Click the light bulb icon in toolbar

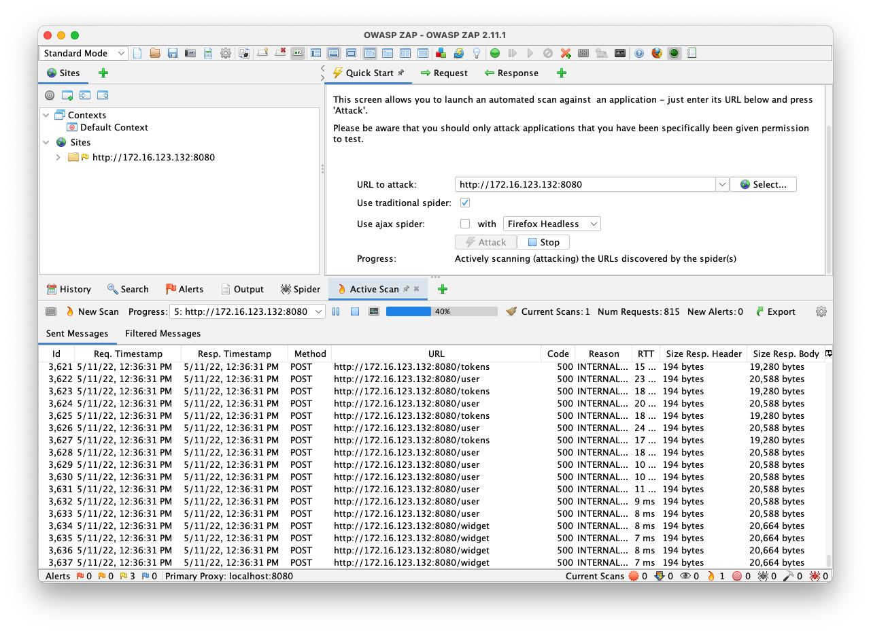click(477, 53)
